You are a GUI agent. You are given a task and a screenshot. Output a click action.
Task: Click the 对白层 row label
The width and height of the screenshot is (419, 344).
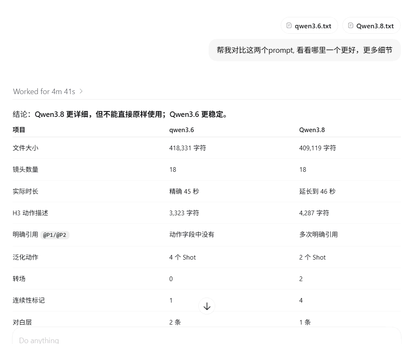click(22, 322)
